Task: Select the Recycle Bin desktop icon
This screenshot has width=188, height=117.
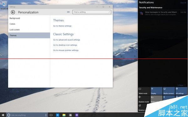Action: (x=4, y=5)
